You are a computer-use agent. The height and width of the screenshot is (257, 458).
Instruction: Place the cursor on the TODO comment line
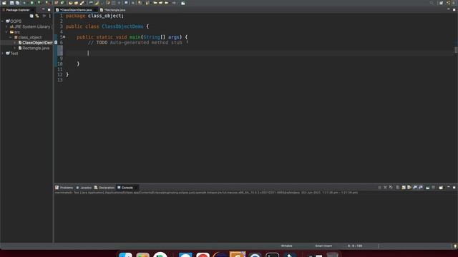[x=135, y=43]
